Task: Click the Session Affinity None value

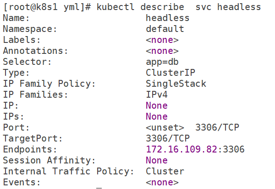Action: 157,160
